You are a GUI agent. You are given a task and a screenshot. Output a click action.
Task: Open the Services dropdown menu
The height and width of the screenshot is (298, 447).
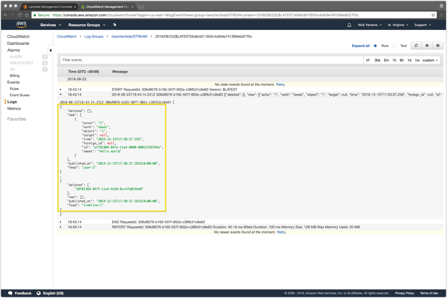point(51,25)
